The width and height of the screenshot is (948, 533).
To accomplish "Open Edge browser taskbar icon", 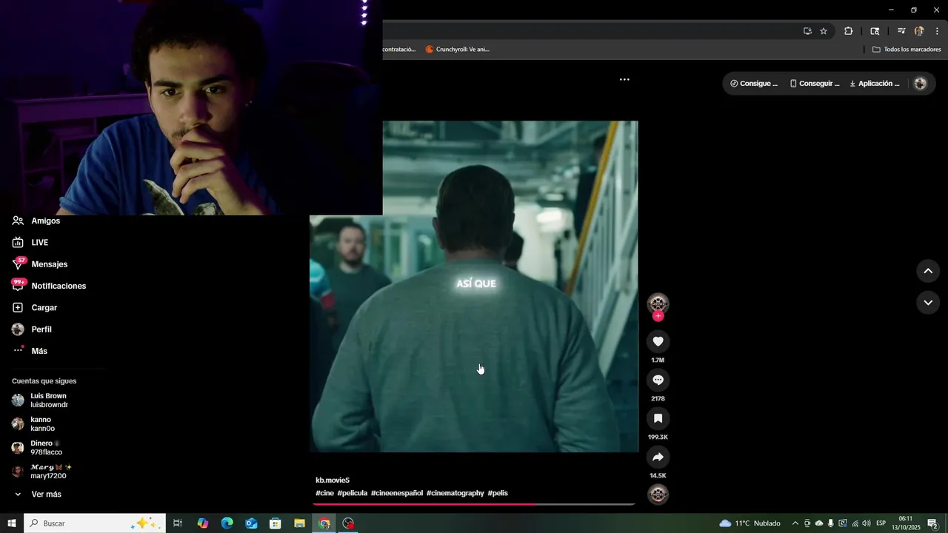I will tap(227, 523).
